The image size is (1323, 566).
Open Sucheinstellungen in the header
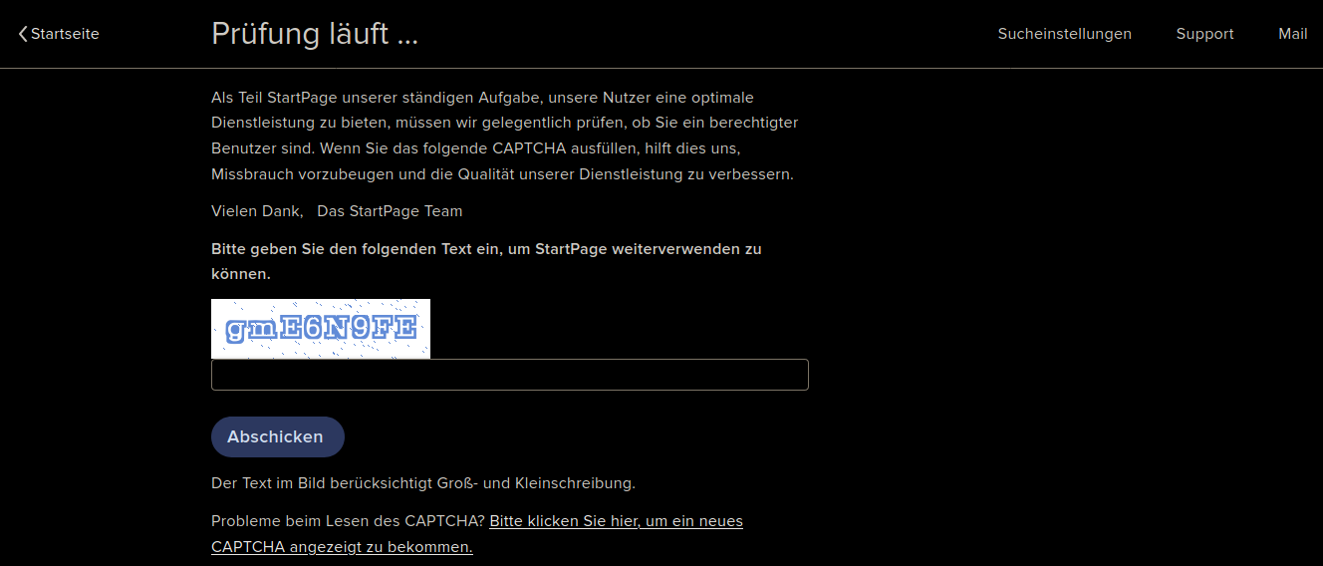pos(1064,34)
